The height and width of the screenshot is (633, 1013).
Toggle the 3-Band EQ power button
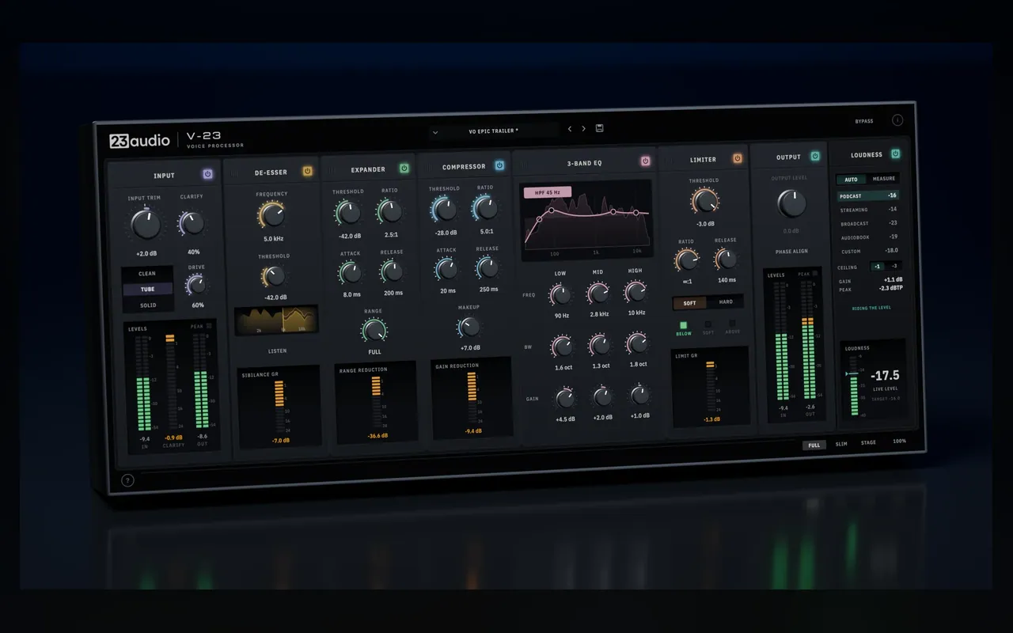point(645,161)
